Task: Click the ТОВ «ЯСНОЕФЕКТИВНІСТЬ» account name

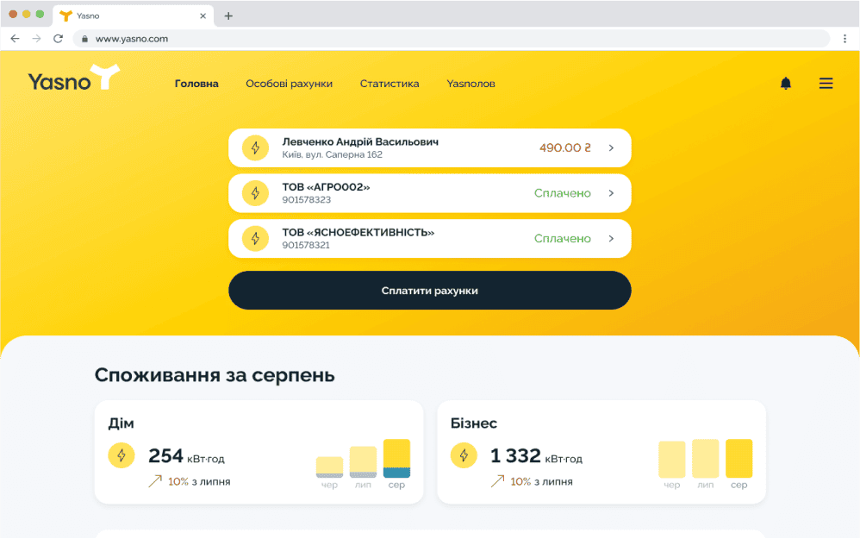Action: pos(358,233)
